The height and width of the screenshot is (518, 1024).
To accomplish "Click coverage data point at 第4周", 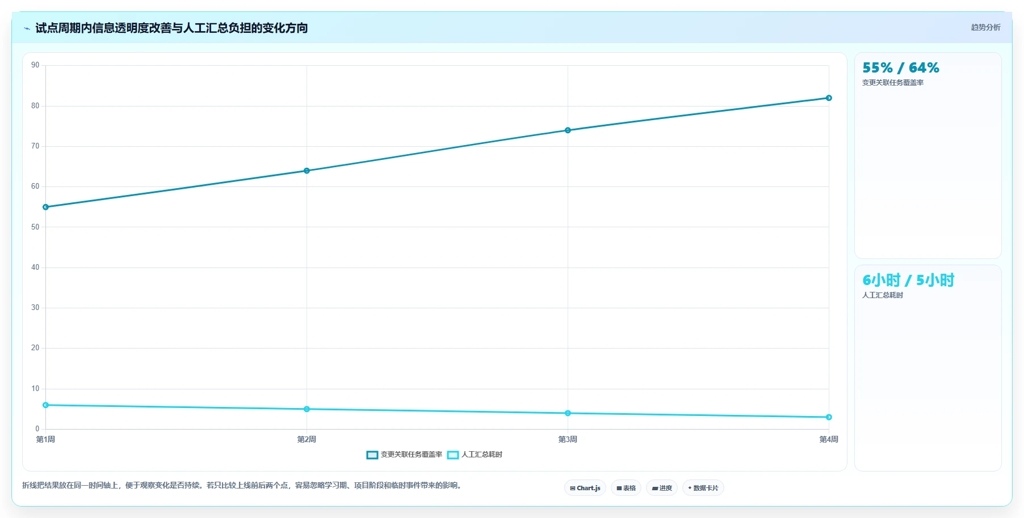I will tap(829, 98).
